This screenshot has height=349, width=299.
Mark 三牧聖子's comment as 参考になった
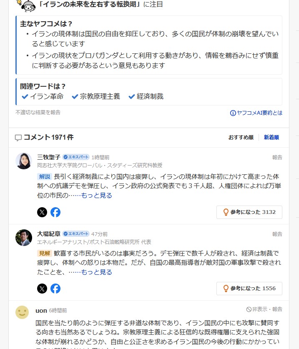click(x=249, y=212)
